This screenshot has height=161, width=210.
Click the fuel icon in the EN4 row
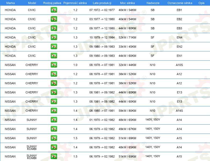coord(54,37)
